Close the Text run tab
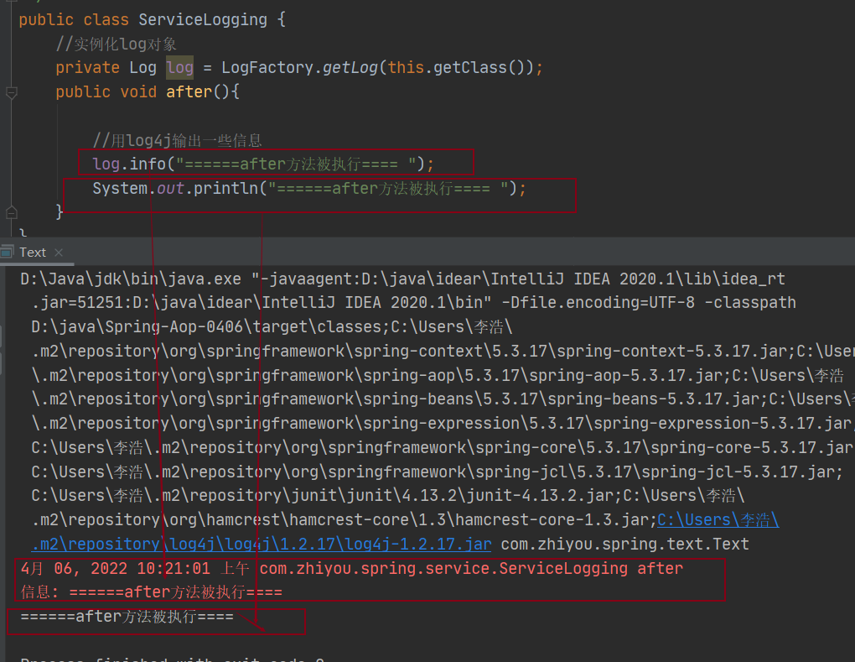 point(59,252)
